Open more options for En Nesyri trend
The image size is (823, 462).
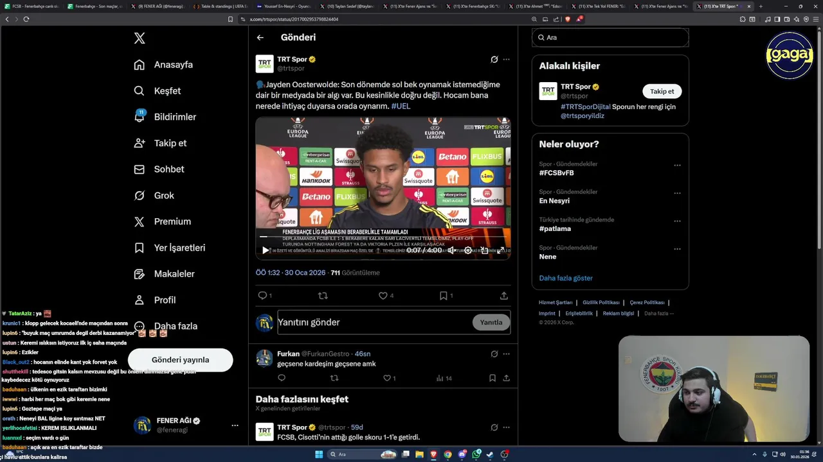[677, 193]
